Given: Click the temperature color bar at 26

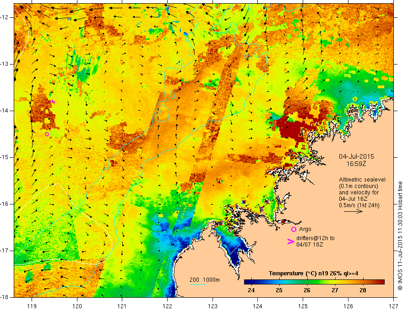Looking at the screenshot, I should click(x=307, y=282).
